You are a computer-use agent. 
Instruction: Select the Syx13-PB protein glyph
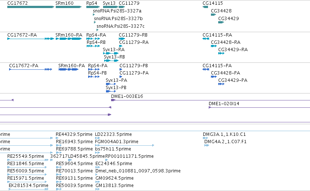(111, 91)
